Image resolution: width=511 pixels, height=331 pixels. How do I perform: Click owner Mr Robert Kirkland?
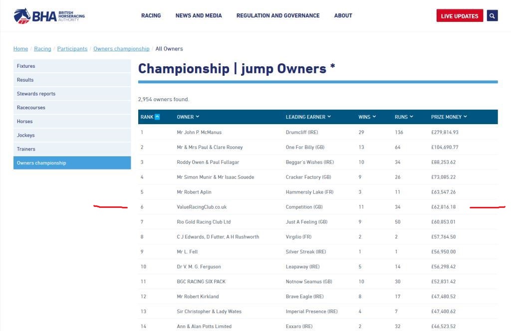click(198, 297)
